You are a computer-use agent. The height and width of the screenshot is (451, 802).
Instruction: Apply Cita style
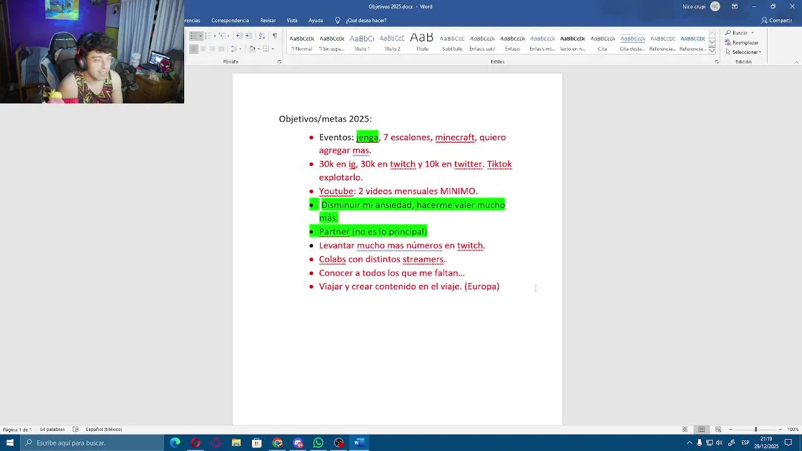pos(602,43)
